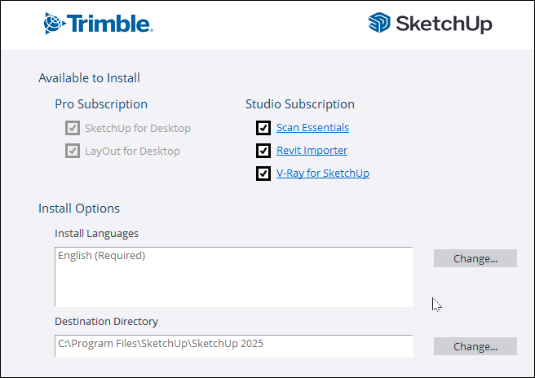Uncheck the Scan Essentials checkbox

[x=263, y=128]
